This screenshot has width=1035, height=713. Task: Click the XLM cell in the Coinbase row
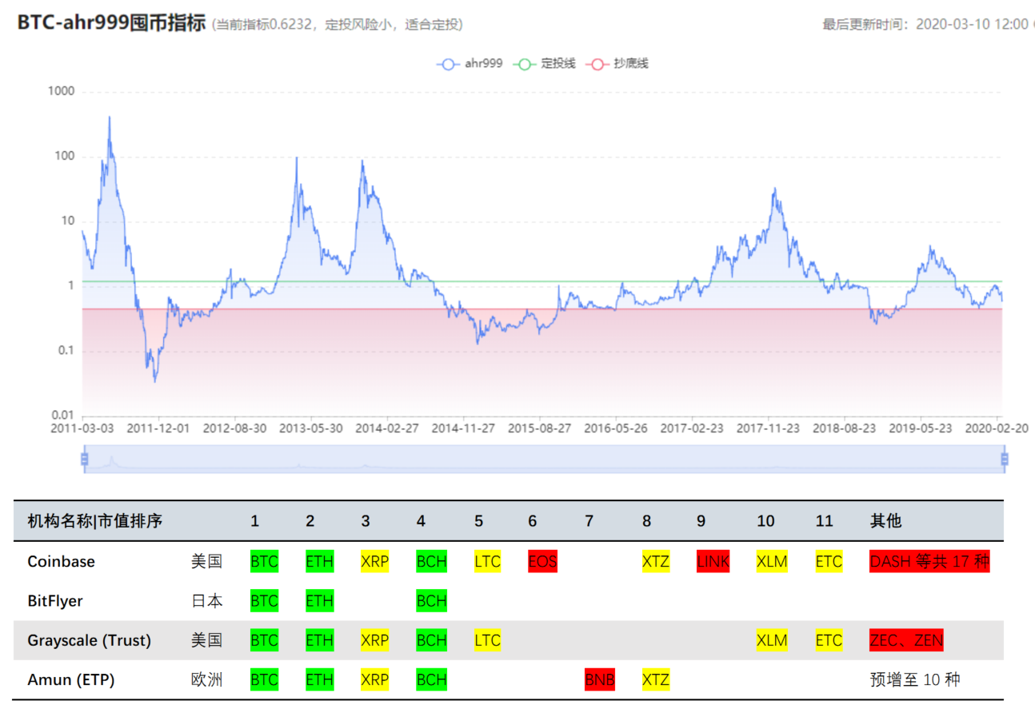tap(772, 561)
